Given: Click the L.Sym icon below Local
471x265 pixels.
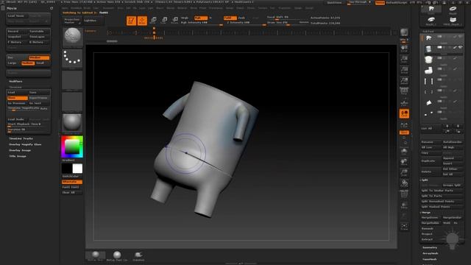Looking at the screenshot, I should [x=404, y=124].
